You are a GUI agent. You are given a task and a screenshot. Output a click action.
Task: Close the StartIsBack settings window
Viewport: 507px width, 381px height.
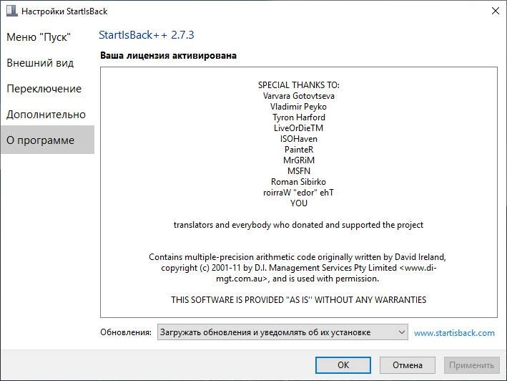495,11
